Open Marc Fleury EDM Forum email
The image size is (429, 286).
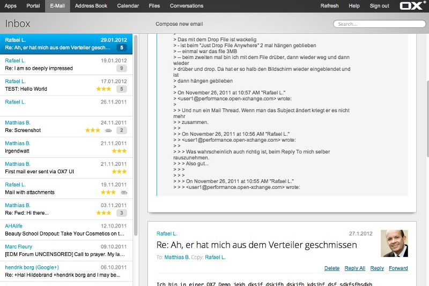coord(66,251)
